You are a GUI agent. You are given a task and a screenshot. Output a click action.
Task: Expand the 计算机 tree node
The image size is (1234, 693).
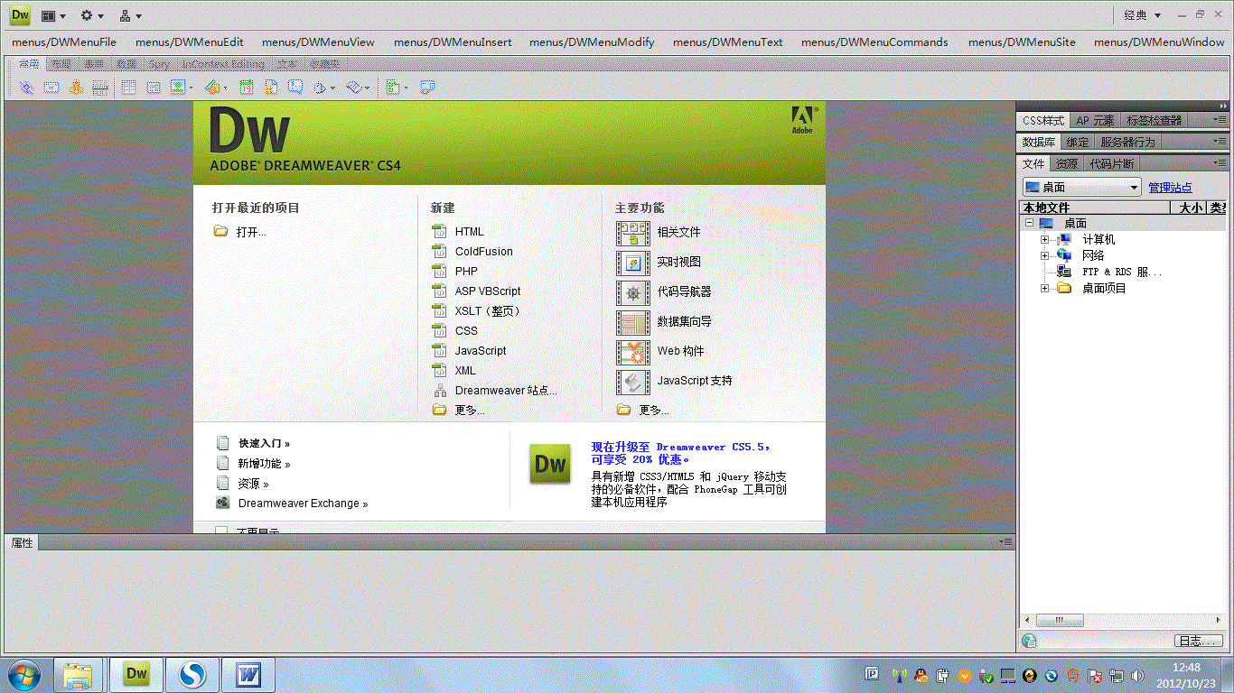[1044, 239]
